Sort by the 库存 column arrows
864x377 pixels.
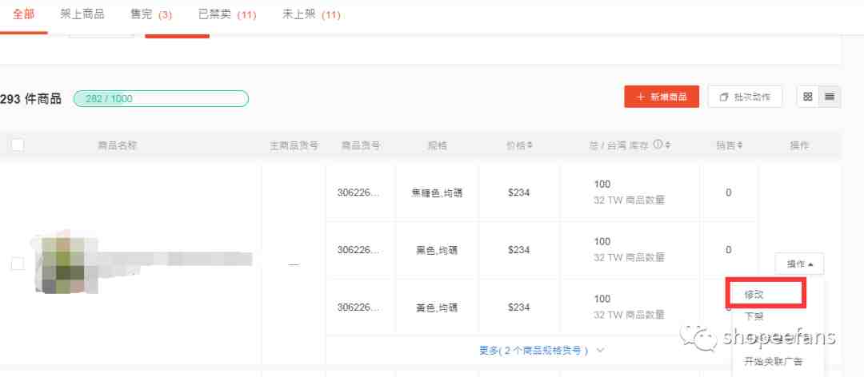(668, 145)
